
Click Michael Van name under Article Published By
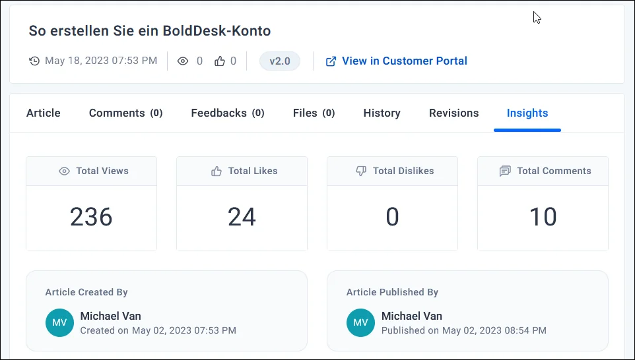[412, 316]
